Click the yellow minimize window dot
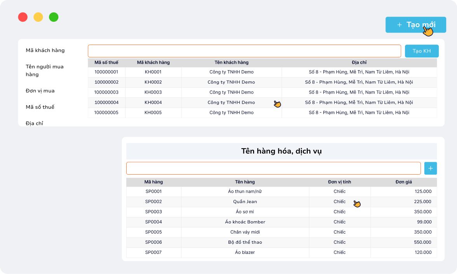The height and width of the screenshot is (274, 457). coord(38,17)
